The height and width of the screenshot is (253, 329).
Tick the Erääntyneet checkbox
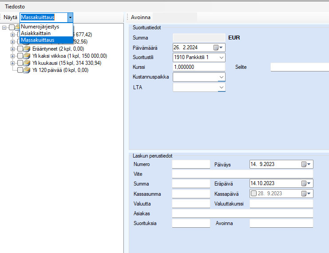tap(20, 49)
